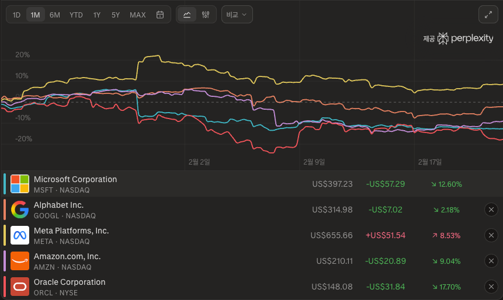Choose the MAX time range
The height and width of the screenshot is (300, 503).
pos(138,15)
